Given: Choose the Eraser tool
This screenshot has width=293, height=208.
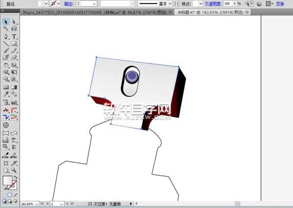Looking at the screenshot, I should tap(14, 57).
